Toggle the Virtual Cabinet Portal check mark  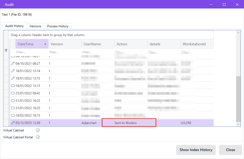[x=38, y=137]
